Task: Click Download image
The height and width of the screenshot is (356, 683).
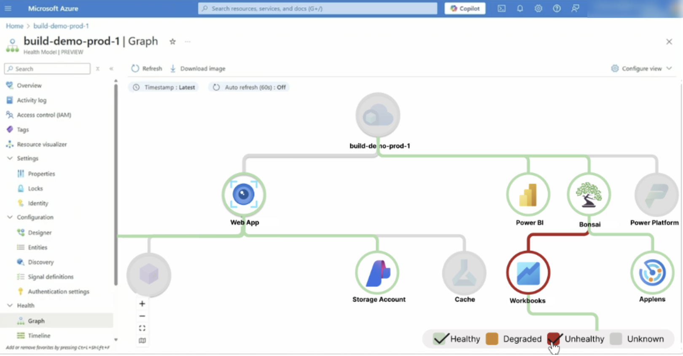Action: pos(198,68)
